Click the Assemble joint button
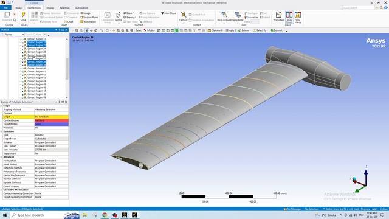 [x=251, y=18]
